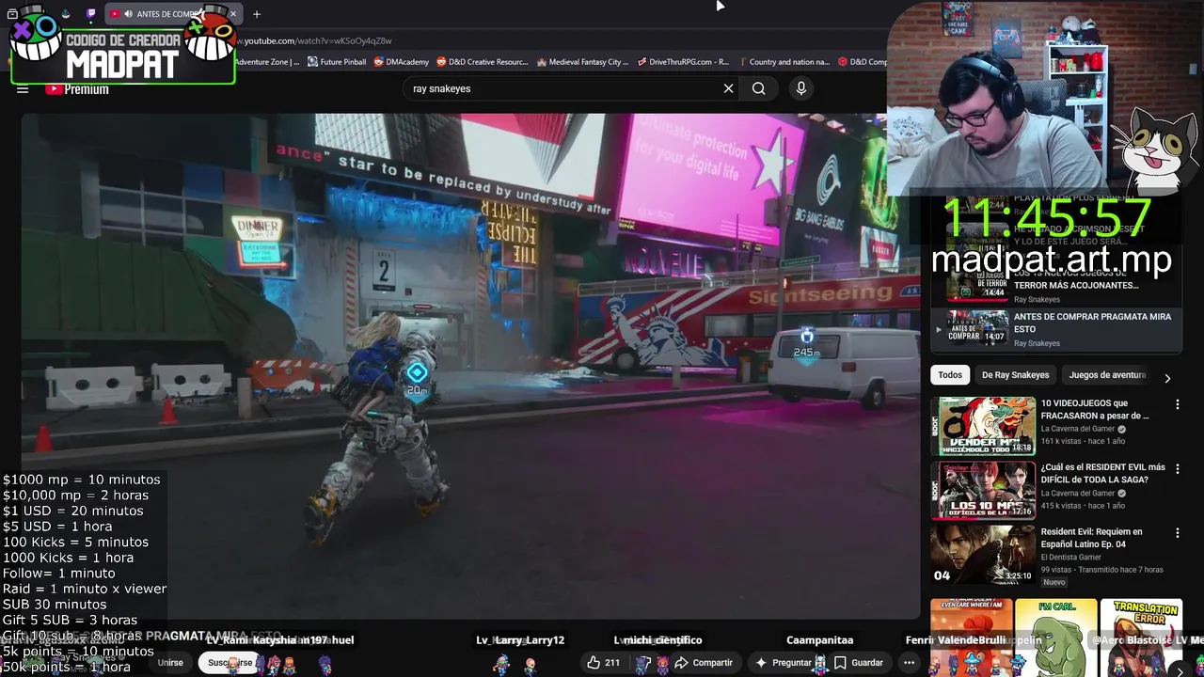Open the Future Pinball bookmark
The image size is (1204, 677).
pyautogui.click(x=337, y=62)
